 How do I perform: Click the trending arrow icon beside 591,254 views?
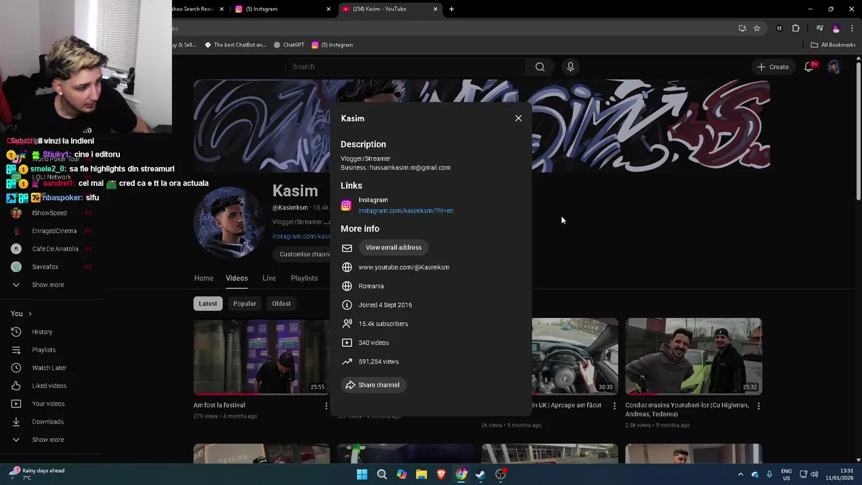coord(347,362)
